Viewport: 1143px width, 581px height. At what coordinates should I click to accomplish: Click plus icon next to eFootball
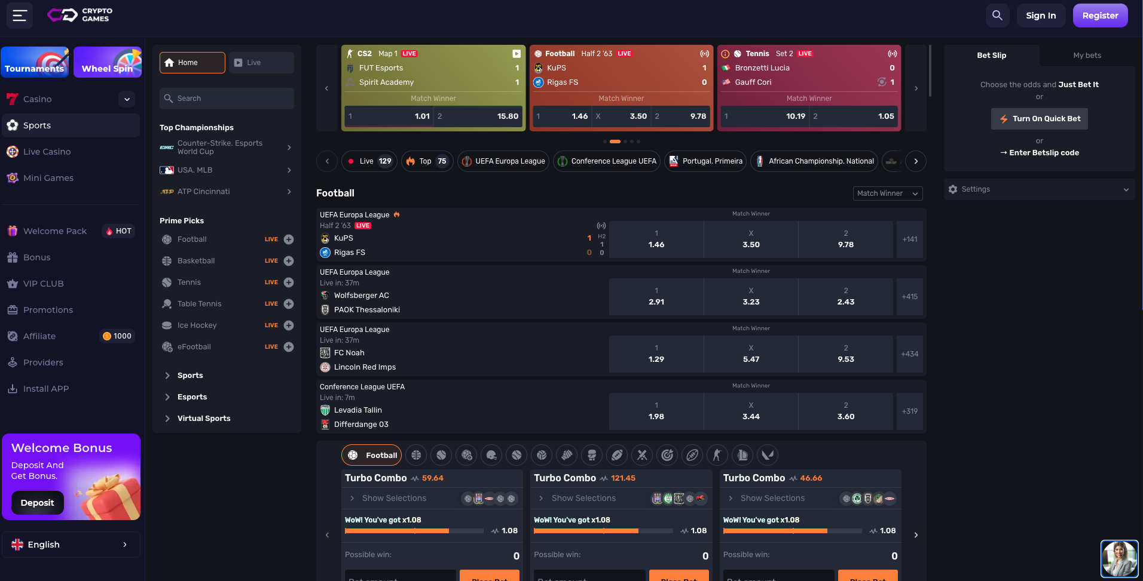pyautogui.click(x=289, y=347)
